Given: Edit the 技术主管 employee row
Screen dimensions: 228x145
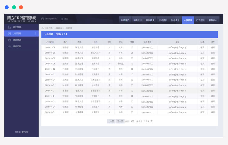Looking at the screenshot, I should pyautogui.click(x=213, y=64).
